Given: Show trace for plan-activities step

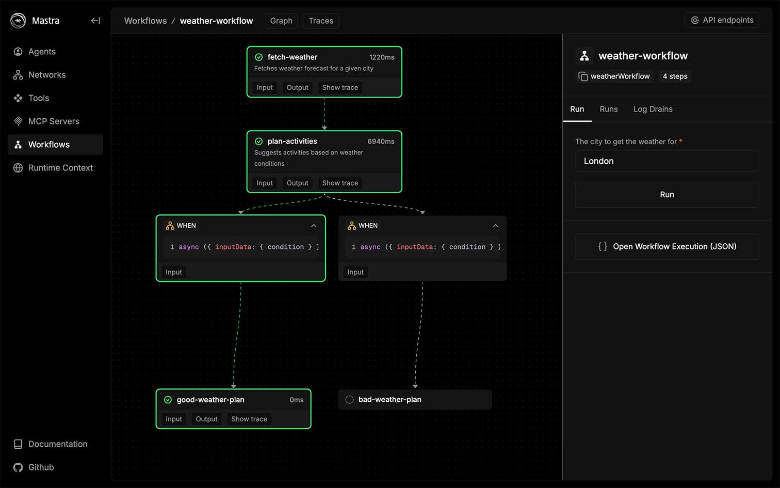Looking at the screenshot, I should pos(340,183).
